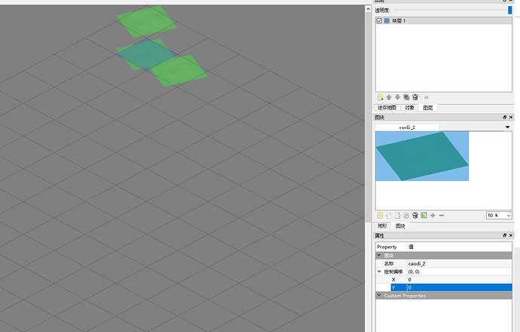This screenshot has height=332, width=520.
Task: Raise the layer with the up arrow icon
Action: click(389, 97)
